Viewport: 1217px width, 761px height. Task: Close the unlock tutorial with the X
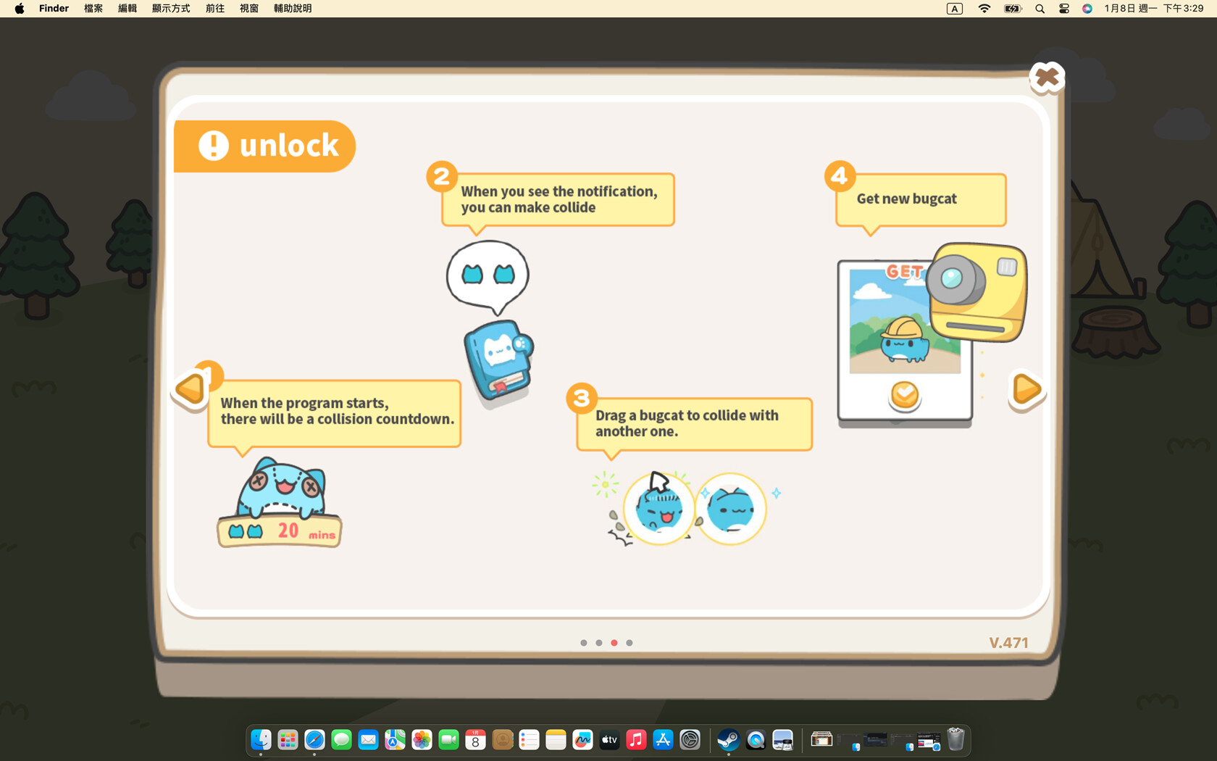coord(1046,78)
